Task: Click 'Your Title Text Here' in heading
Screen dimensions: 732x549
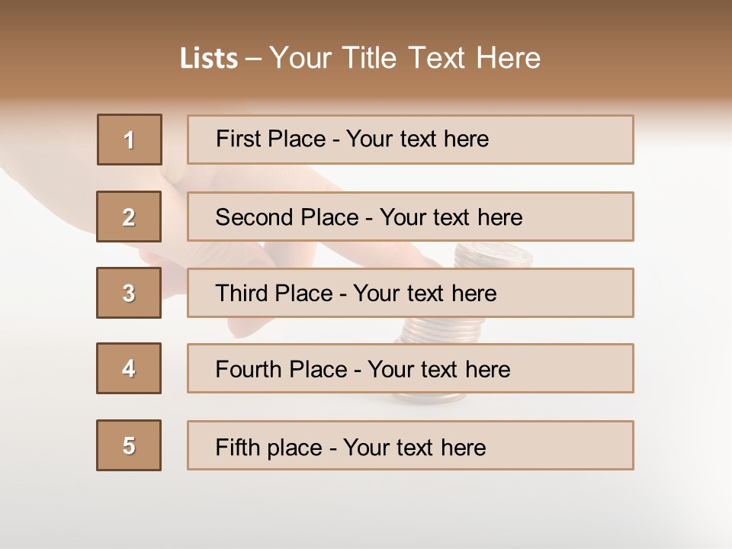Action: (x=405, y=58)
